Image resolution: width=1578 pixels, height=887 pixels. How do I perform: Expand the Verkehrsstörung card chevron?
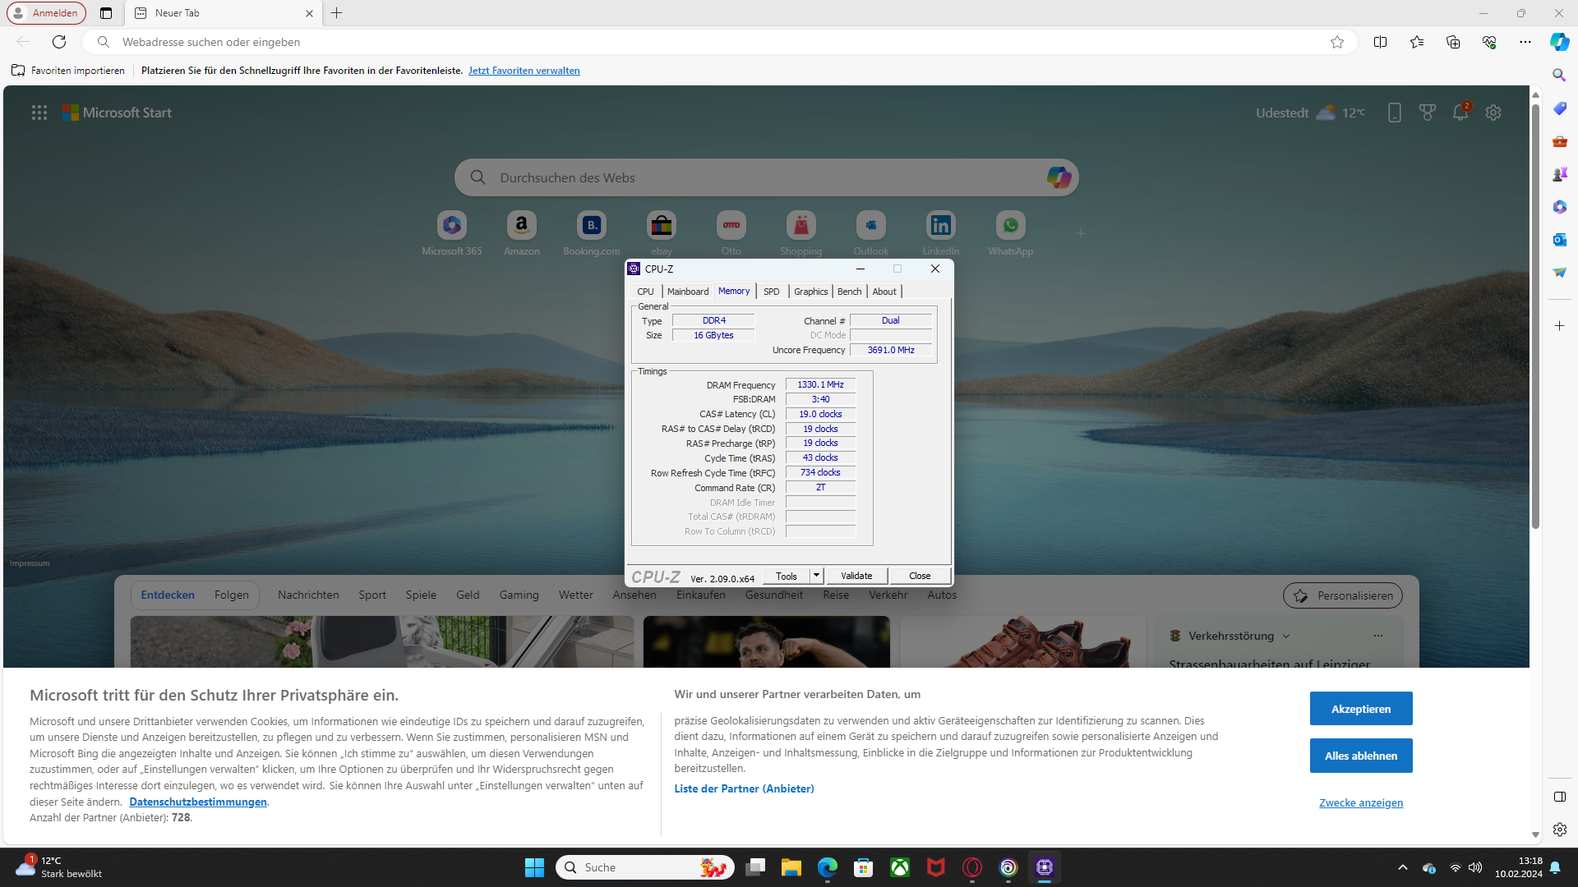[x=1286, y=636]
